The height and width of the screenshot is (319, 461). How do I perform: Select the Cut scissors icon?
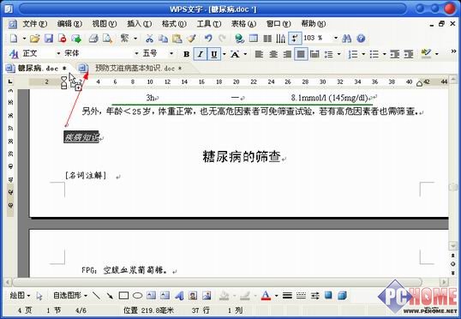[150, 39]
